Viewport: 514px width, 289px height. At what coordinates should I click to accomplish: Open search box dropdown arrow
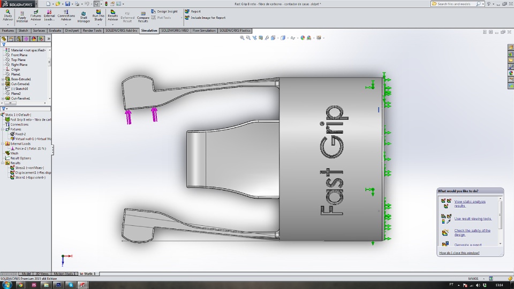483,4
